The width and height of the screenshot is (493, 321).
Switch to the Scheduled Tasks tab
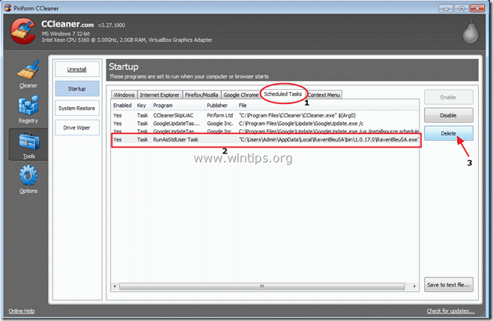pyautogui.click(x=283, y=94)
